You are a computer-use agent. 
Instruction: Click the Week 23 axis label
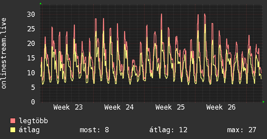[68, 107]
